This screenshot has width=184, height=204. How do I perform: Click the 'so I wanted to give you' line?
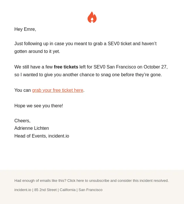[x=88, y=75]
